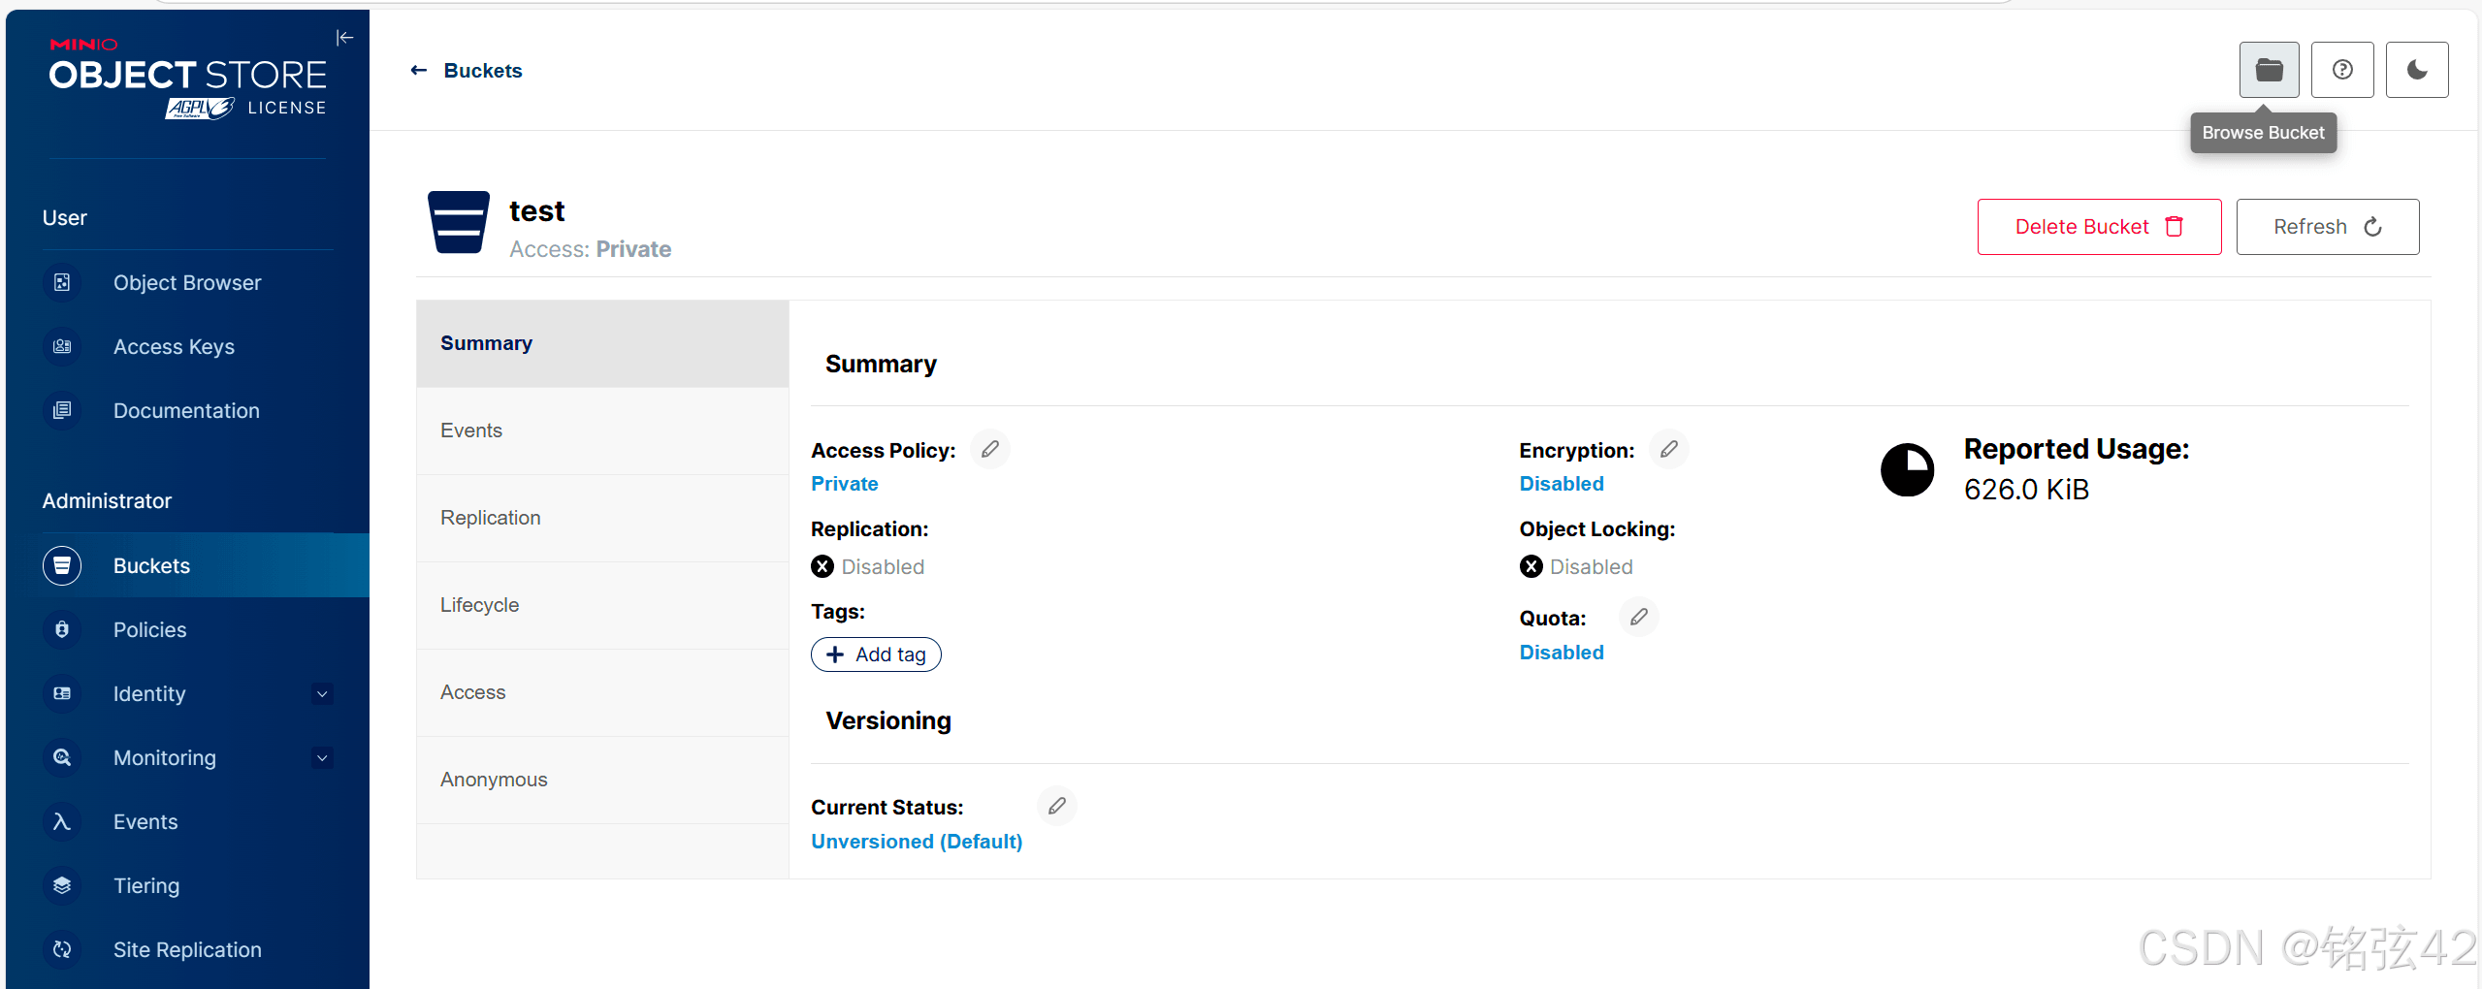Click the Delete Bucket button

pos(2099,227)
